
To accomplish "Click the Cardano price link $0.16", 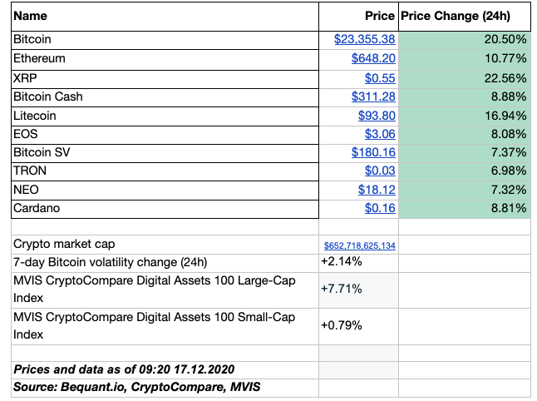I will tap(380, 209).
